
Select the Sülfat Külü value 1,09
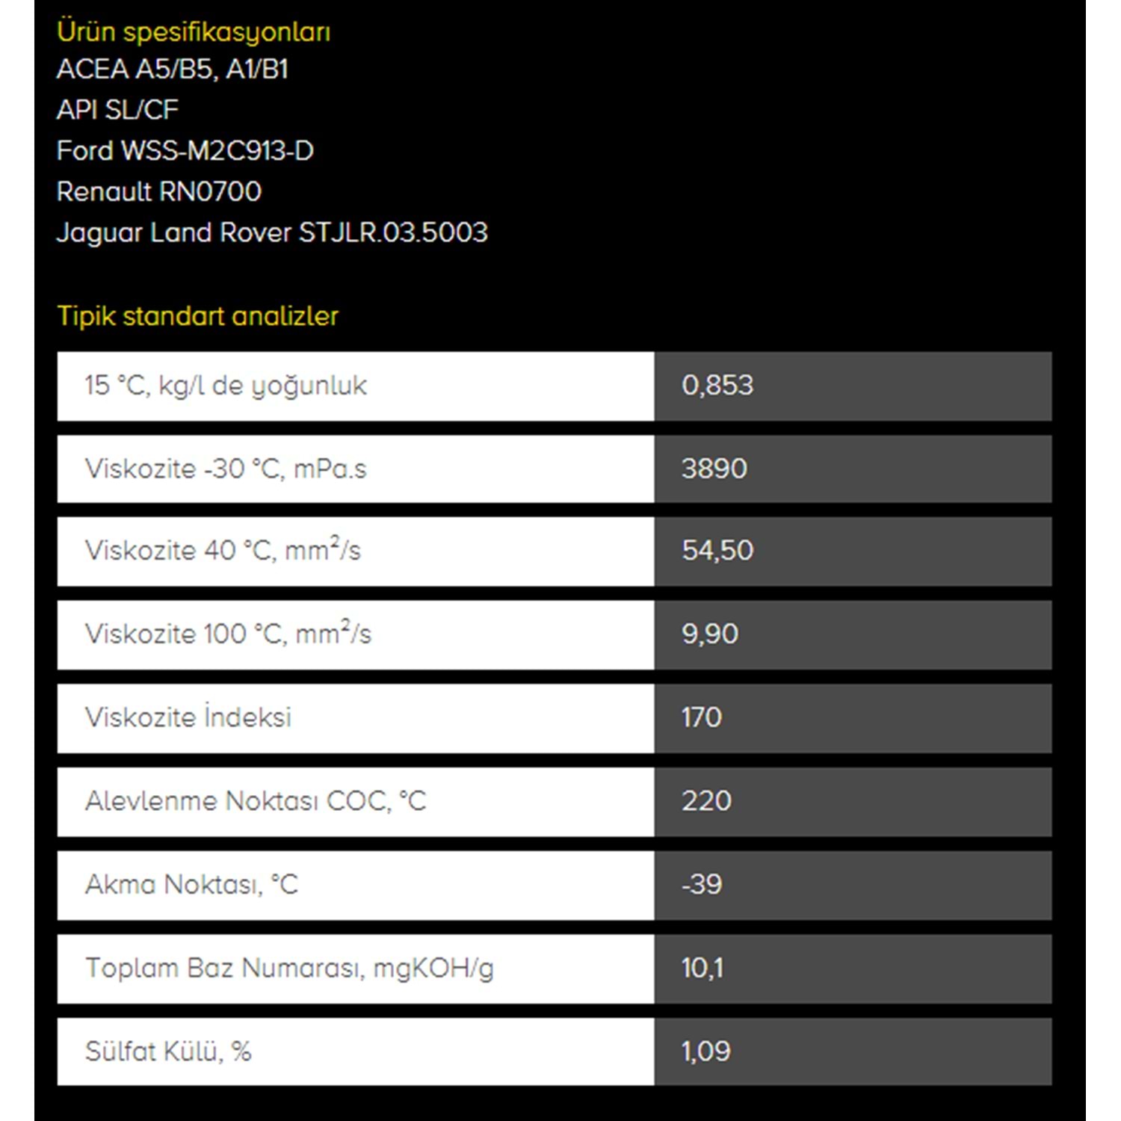coord(705,1052)
